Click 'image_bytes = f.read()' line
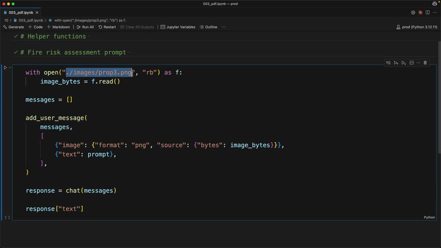 [80, 82]
